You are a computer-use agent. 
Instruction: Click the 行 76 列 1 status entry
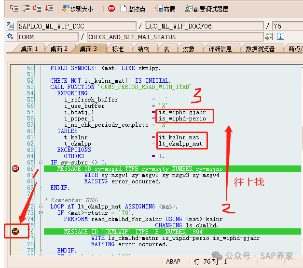coord(210,262)
